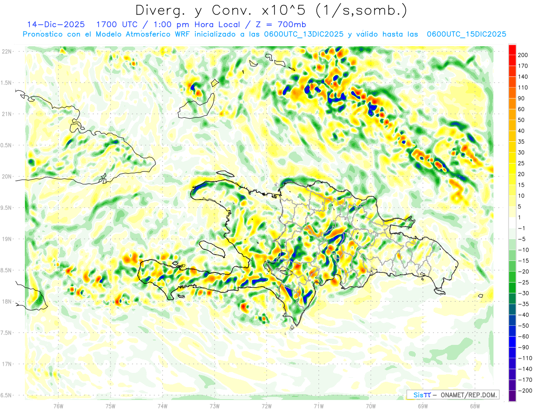Click the initialization time '0600UTC_13DIC2025'

303,34
